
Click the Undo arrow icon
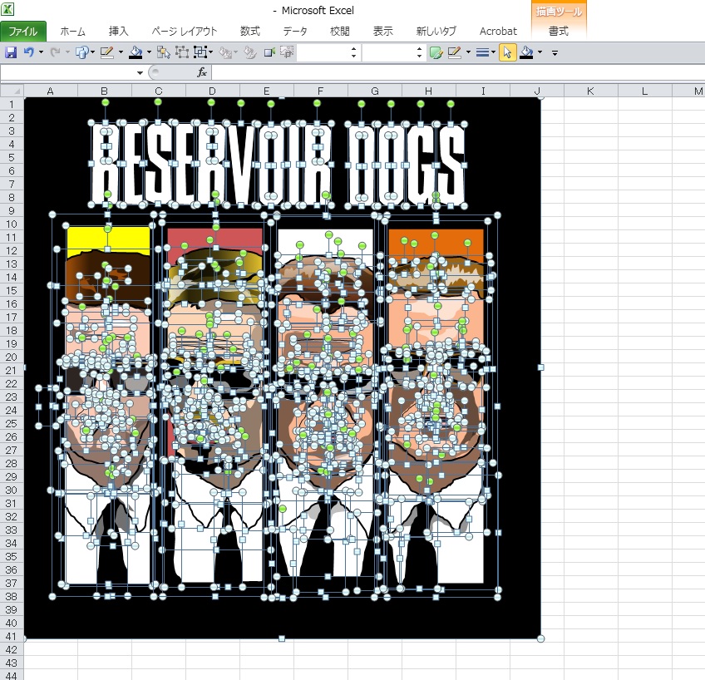29,52
